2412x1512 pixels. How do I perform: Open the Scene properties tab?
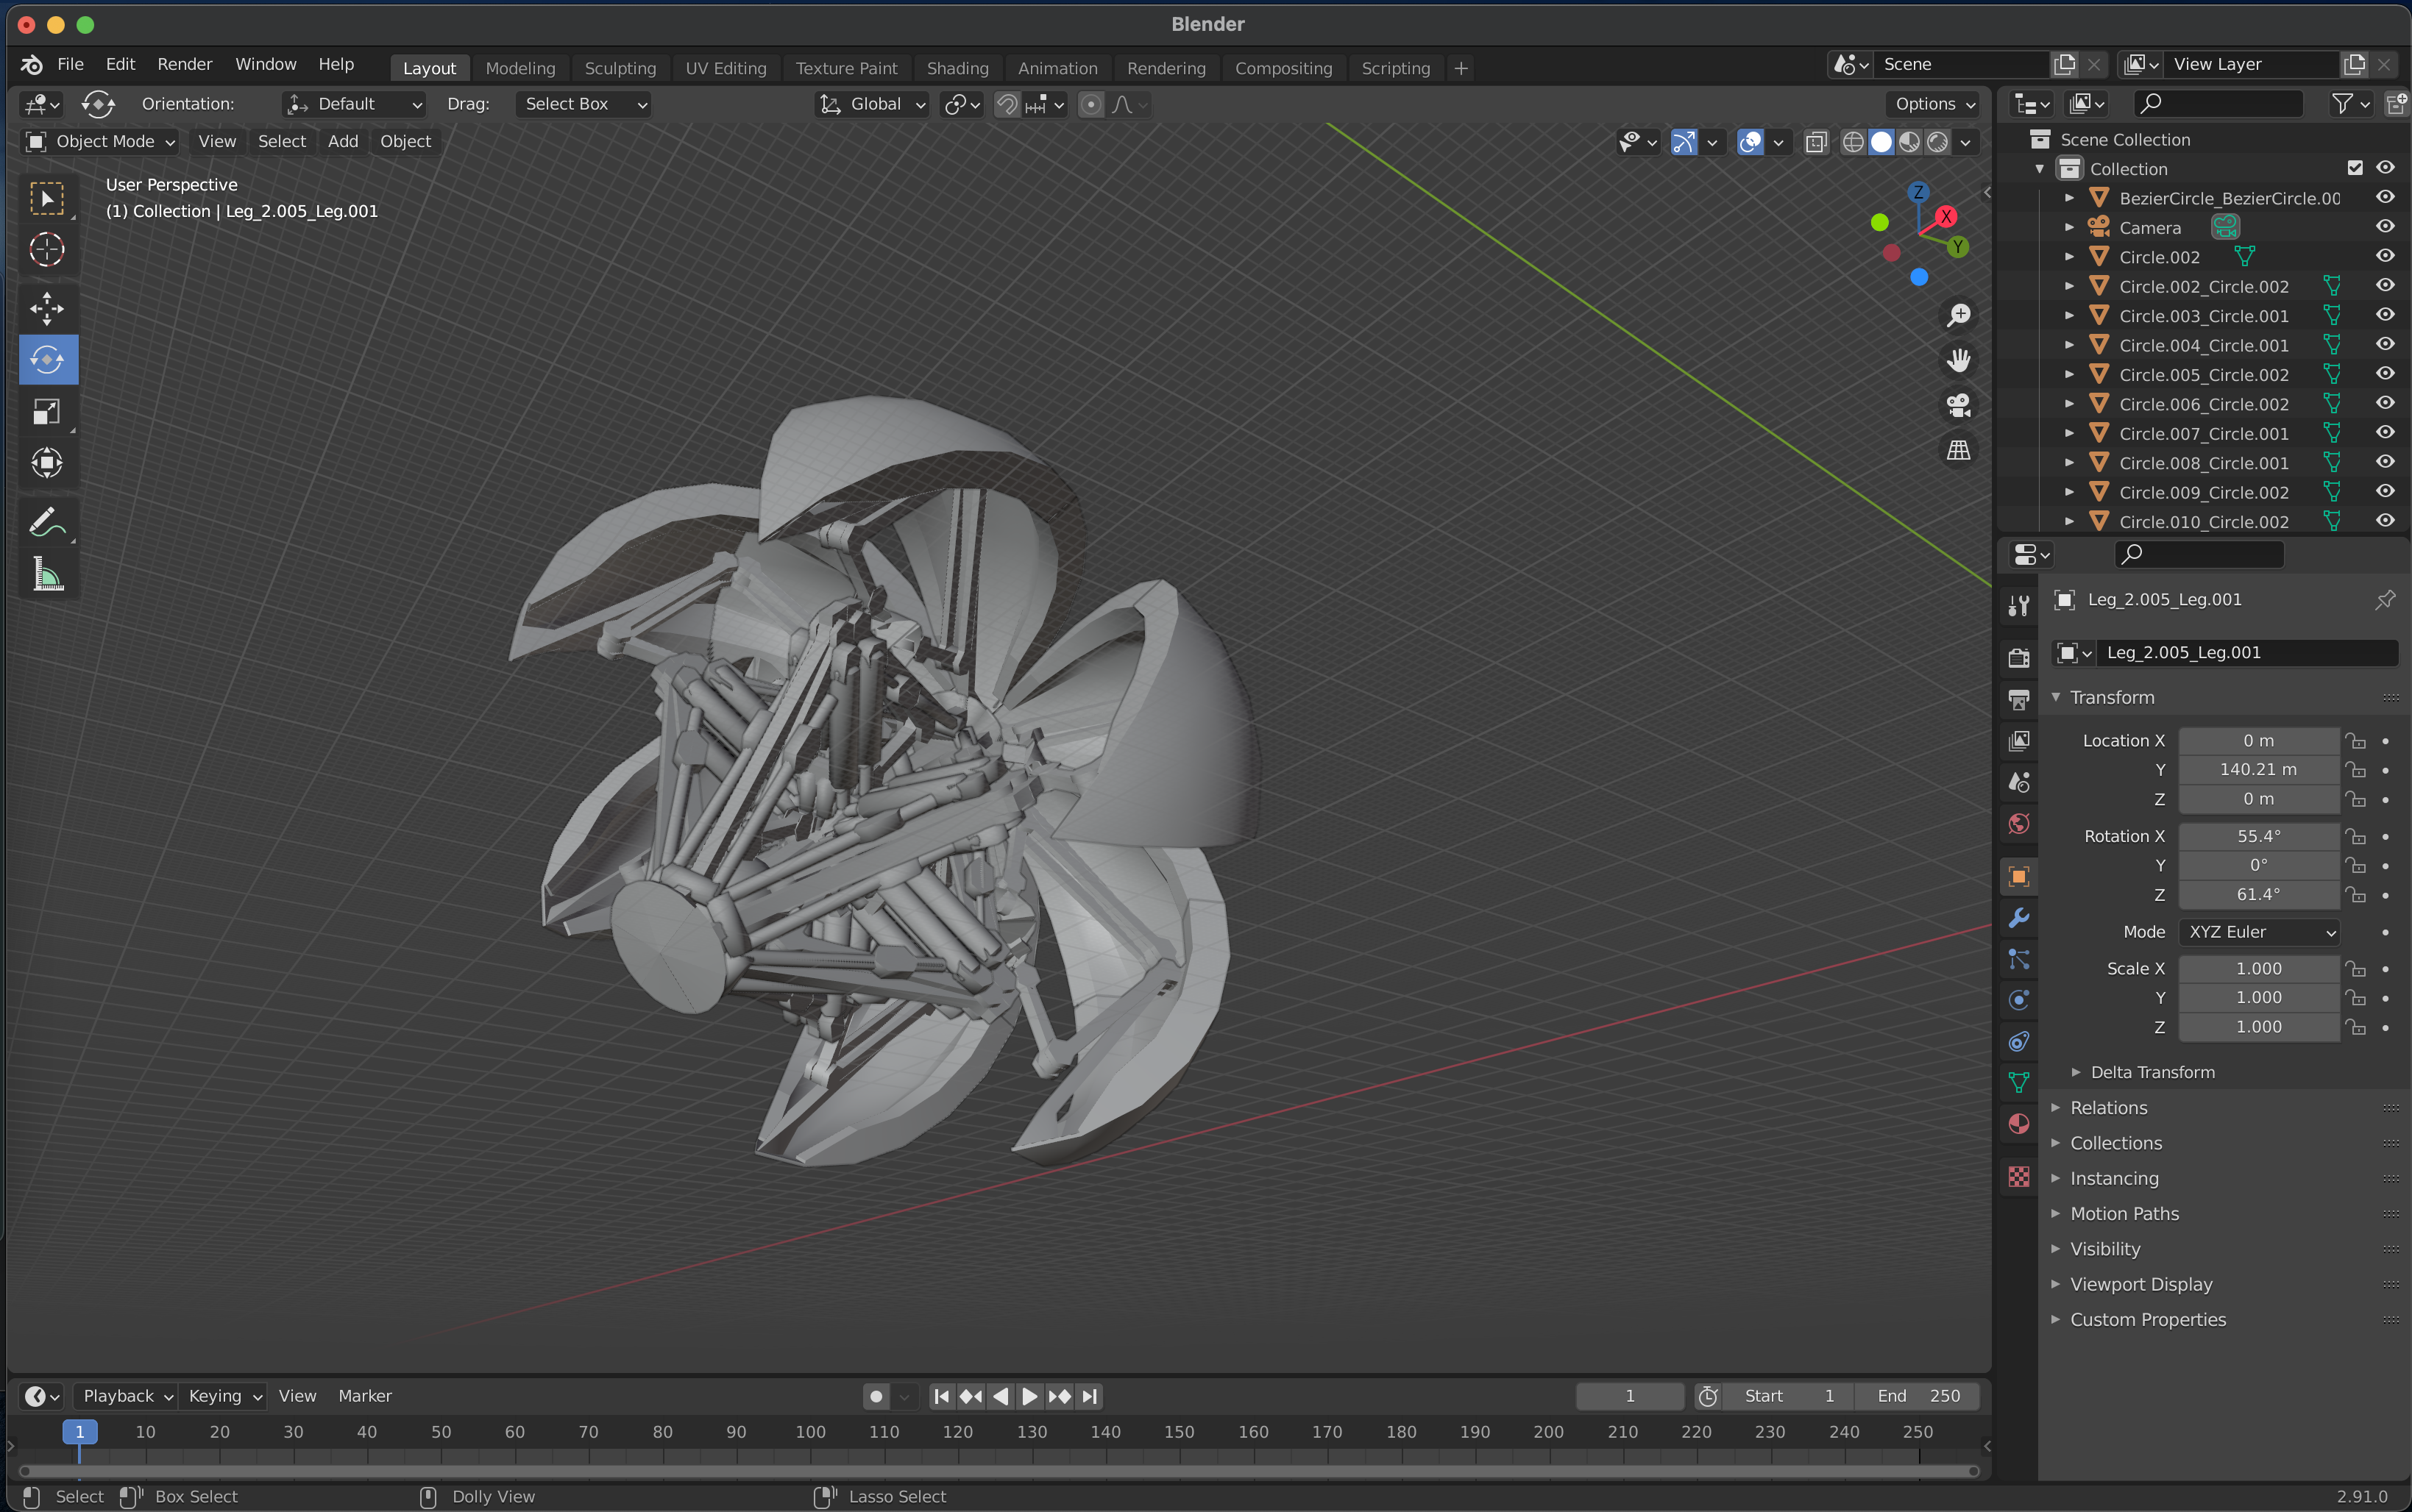coord(2019,782)
